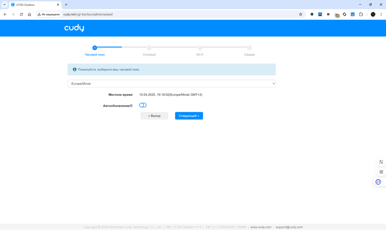Click the circular arrows extension icon
This screenshot has width=386, height=230.
(345, 14)
